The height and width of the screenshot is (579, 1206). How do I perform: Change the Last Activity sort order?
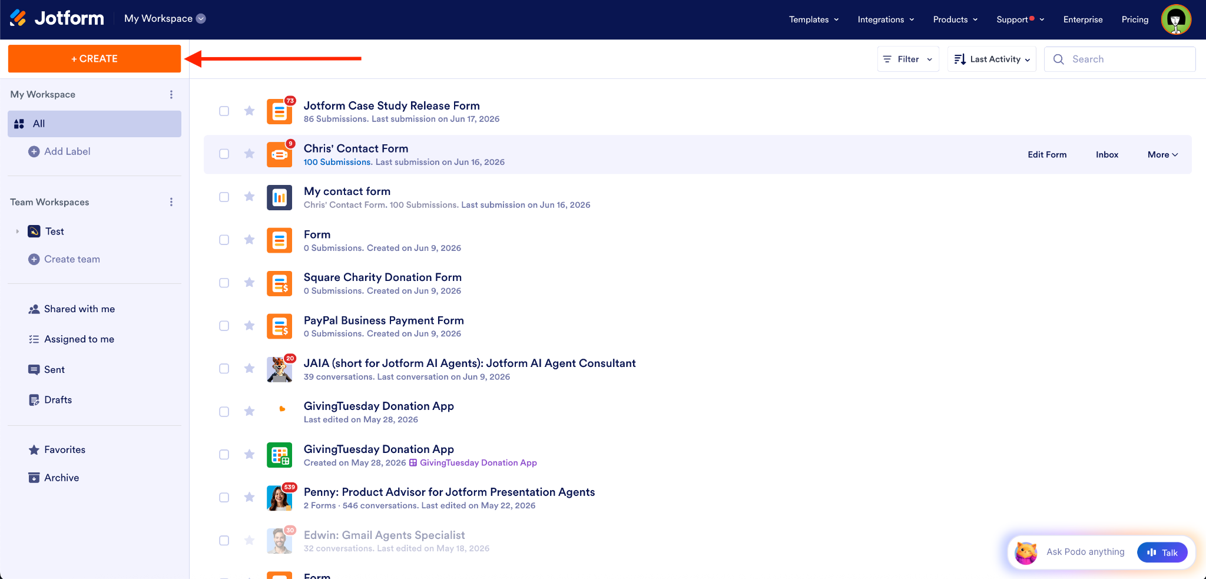tap(992, 59)
